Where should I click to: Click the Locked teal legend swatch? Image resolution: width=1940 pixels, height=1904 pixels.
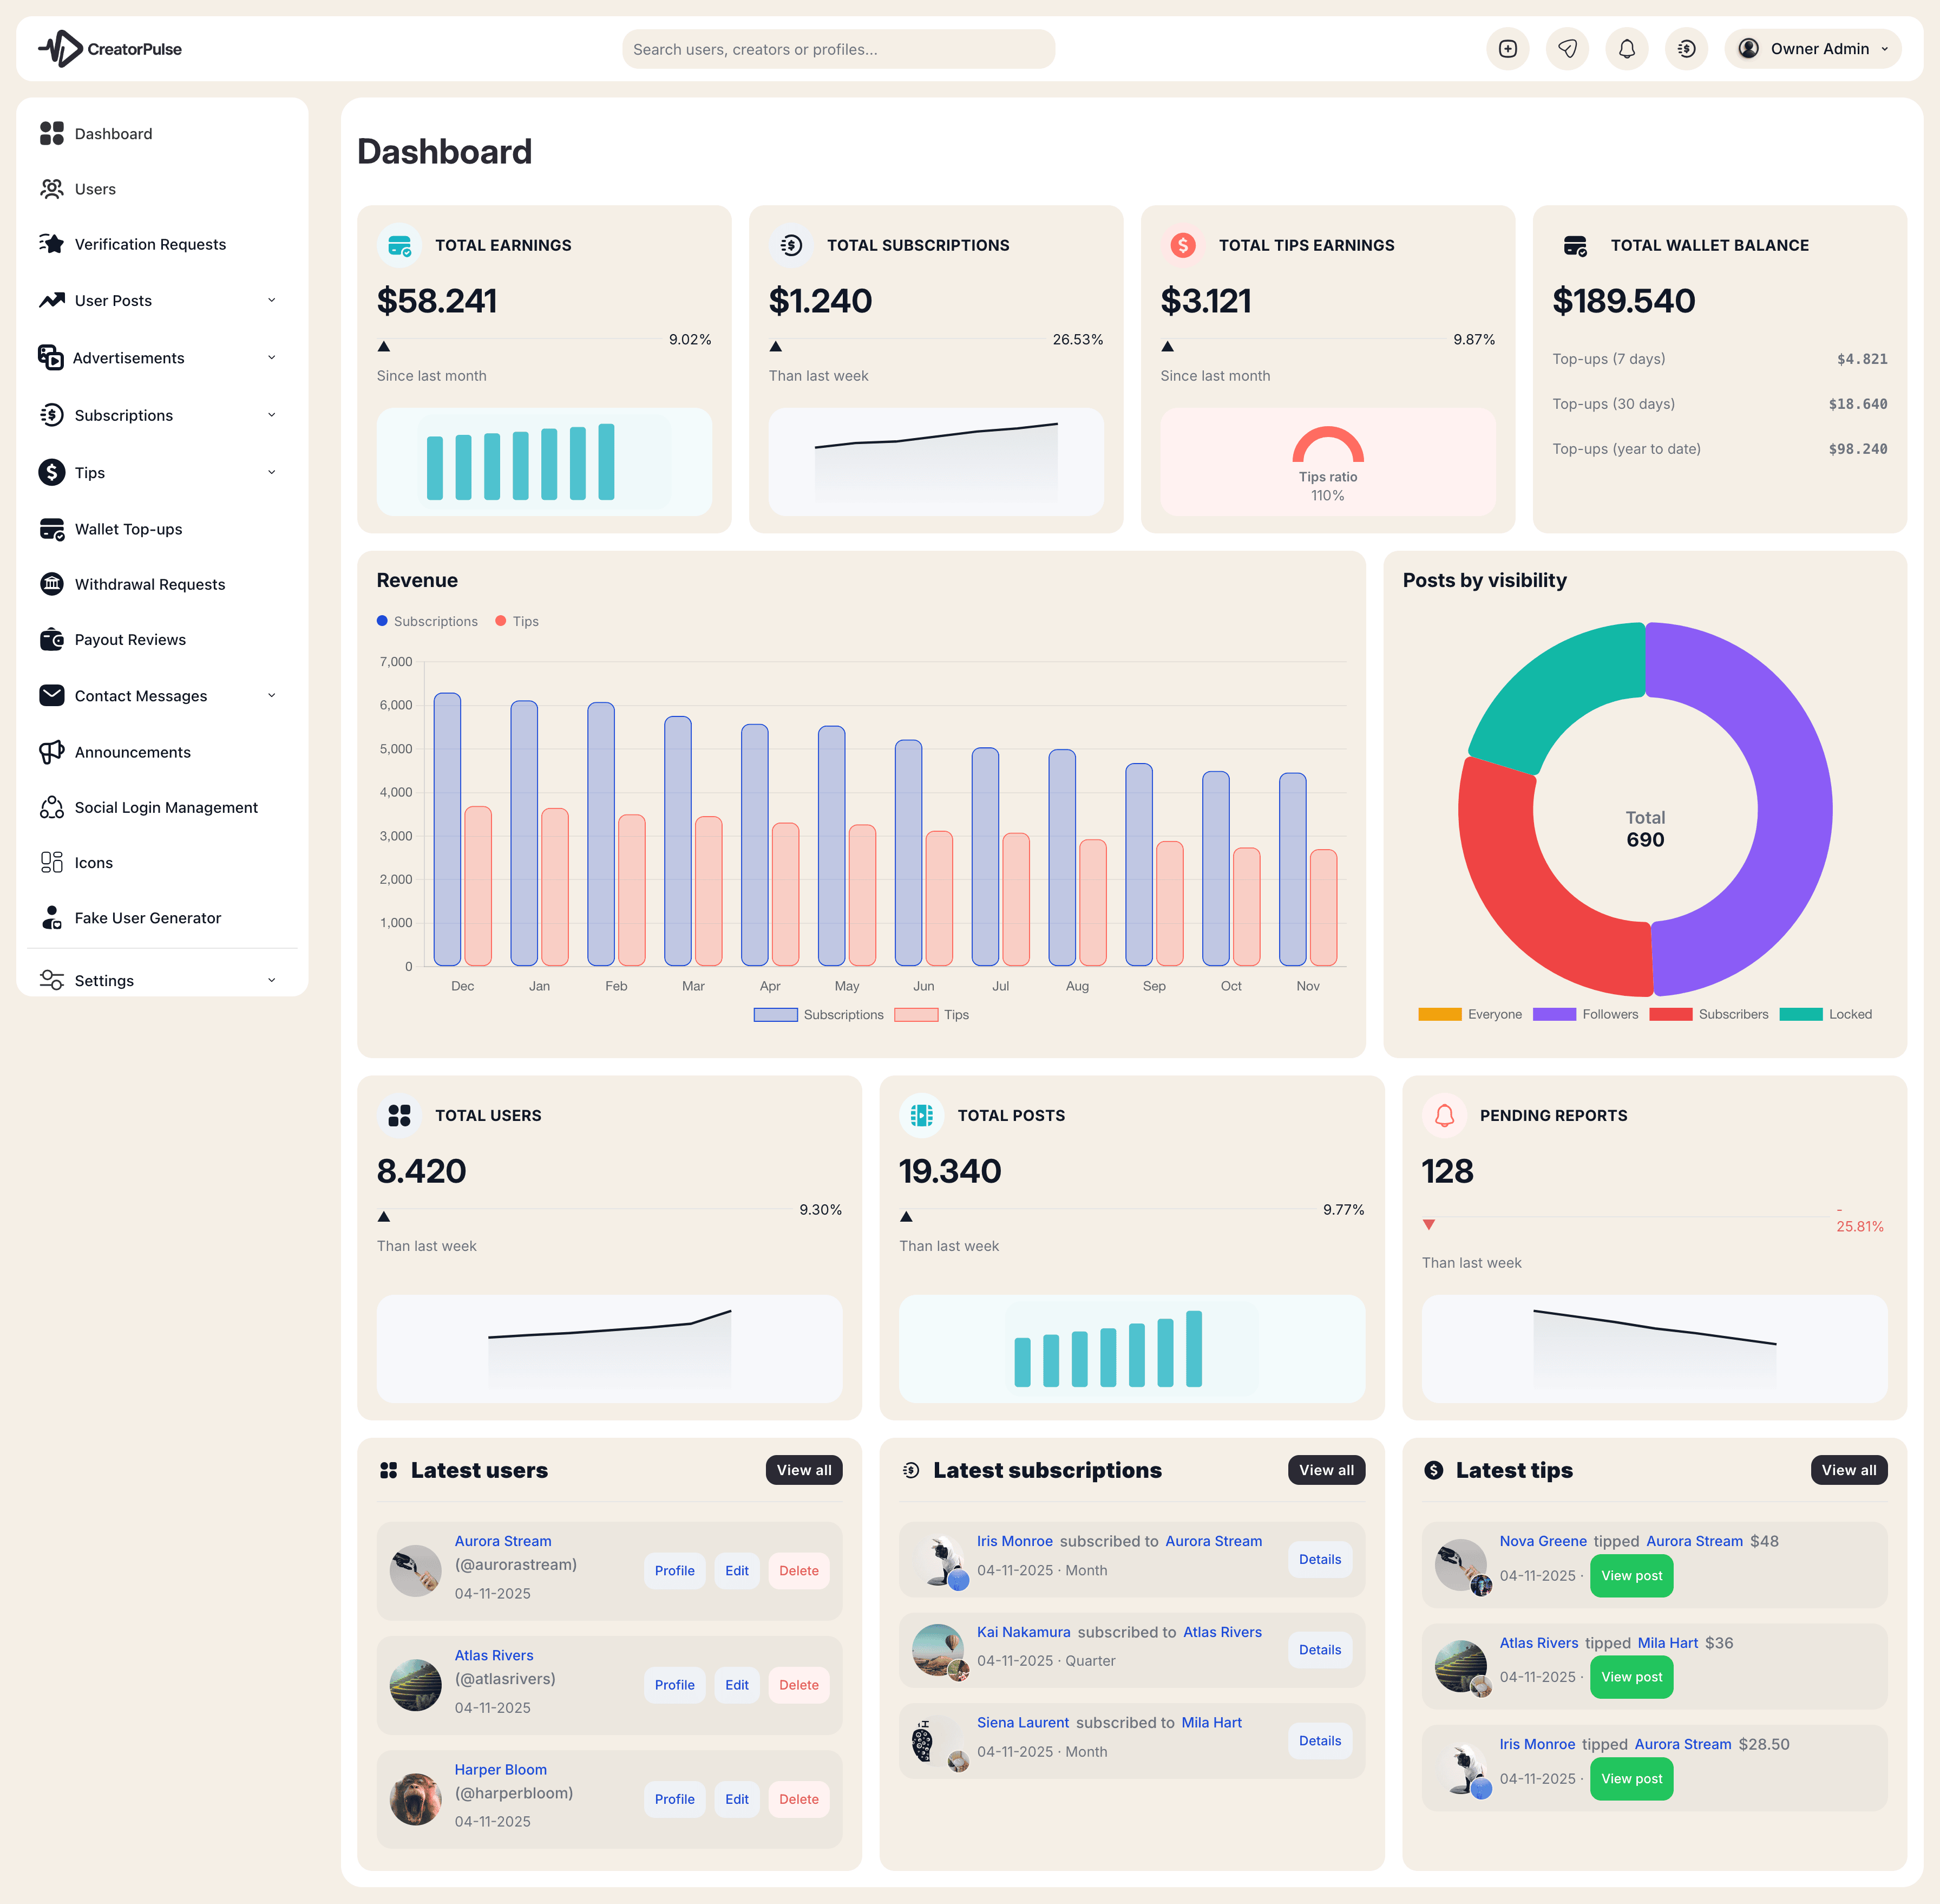coord(1800,1014)
